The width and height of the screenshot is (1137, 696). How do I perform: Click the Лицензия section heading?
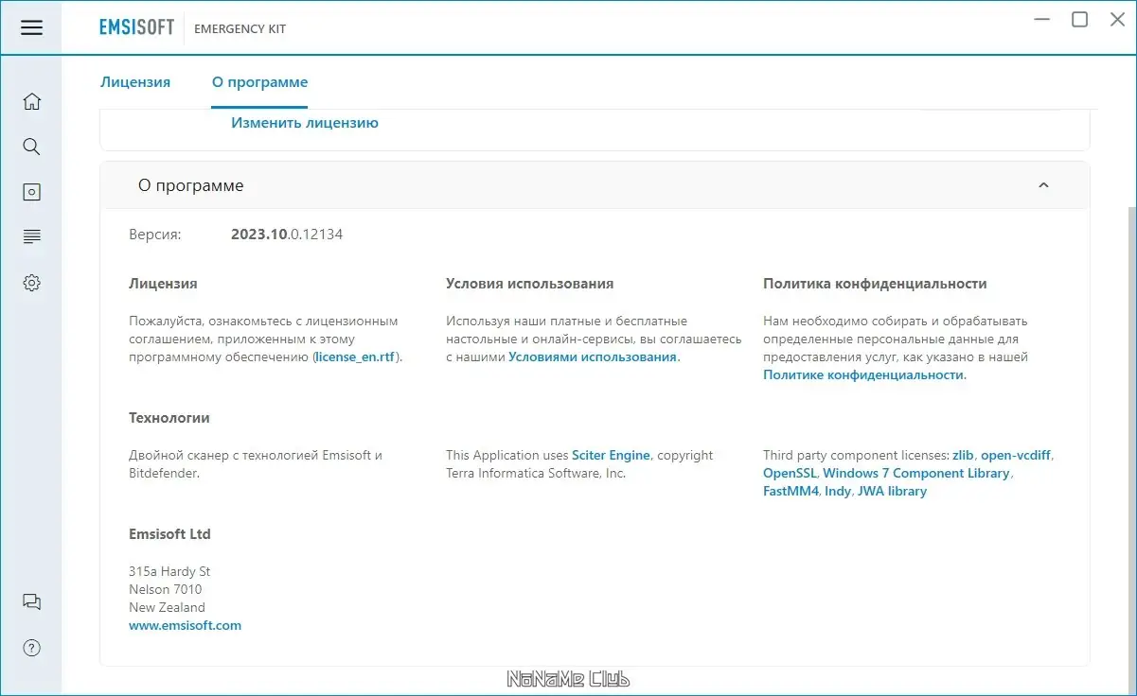click(x=163, y=284)
